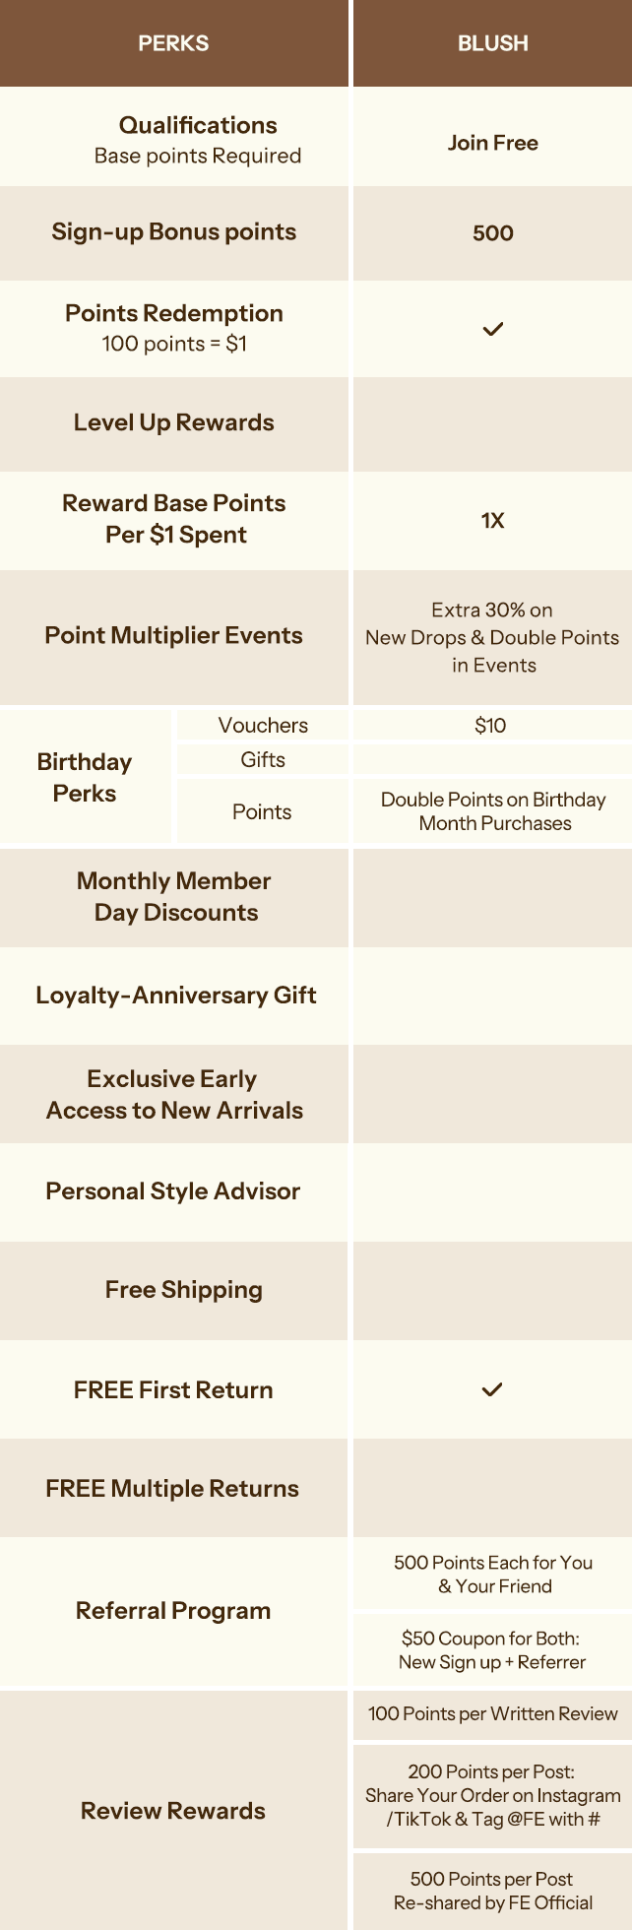Click the FREE First Return checkmark
This screenshot has width=632, height=1930.
492,1389
